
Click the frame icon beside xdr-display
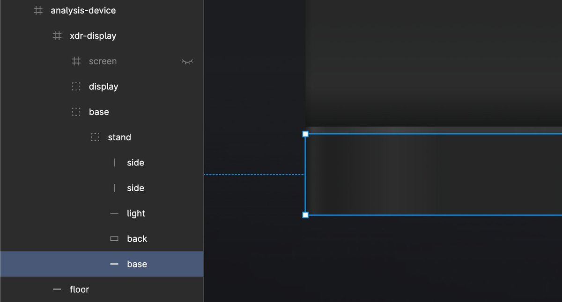57,36
